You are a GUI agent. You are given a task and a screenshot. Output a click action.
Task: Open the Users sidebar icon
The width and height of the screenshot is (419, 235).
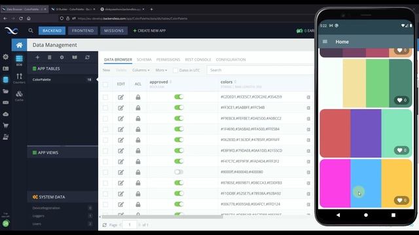click(6, 69)
